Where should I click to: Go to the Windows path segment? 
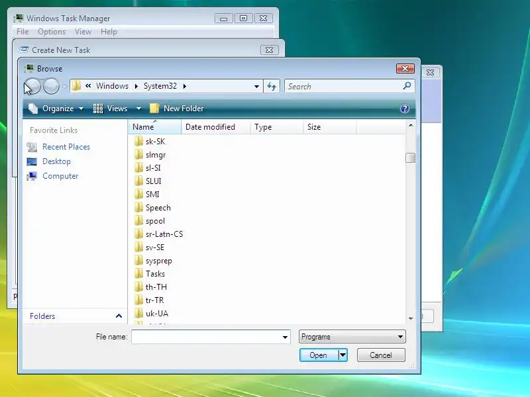click(x=112, y=86)
